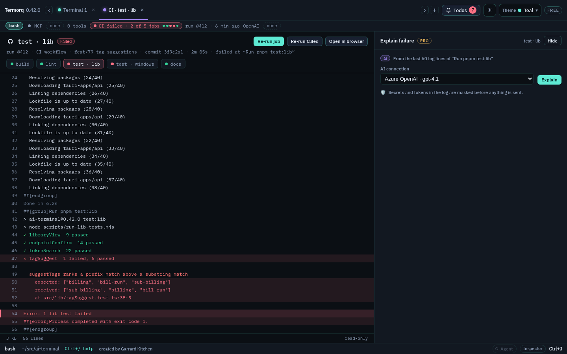Open the Theme Teal dropdown
Image resolution: width=567 pixels, height=354 pixels.
[x=520, y=10]
